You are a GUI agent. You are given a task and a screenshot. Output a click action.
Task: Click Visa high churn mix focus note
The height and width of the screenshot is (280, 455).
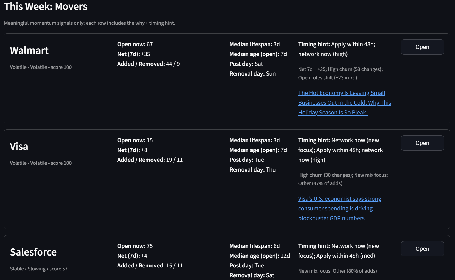click(x=343, y=179)
